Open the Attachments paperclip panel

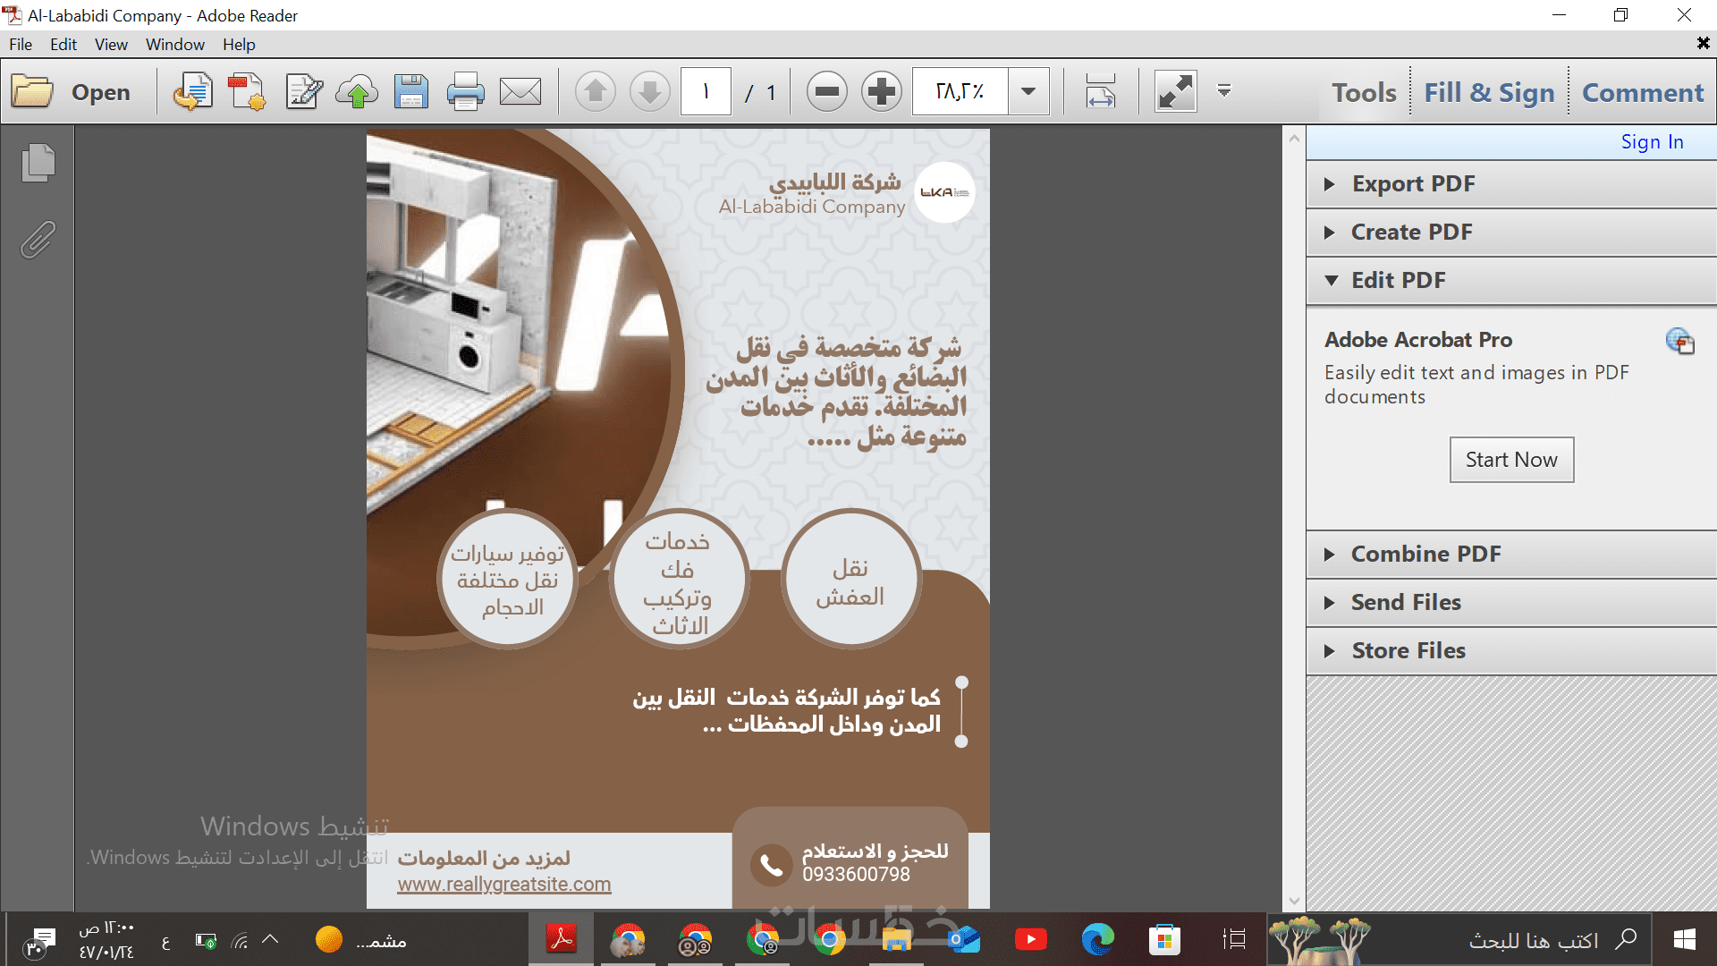(38, 240)
